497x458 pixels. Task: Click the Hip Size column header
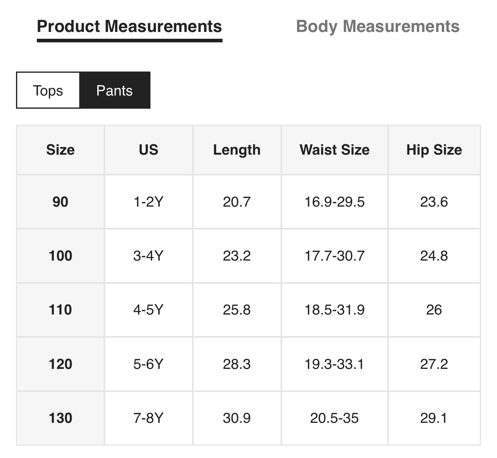coord(434,150)
